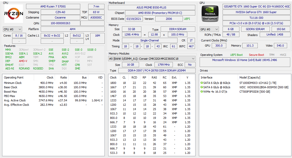Click the NVIDIA GeForce logo
Image resolution: width=292 pixels, height=158 pixels.
[210, 14]
